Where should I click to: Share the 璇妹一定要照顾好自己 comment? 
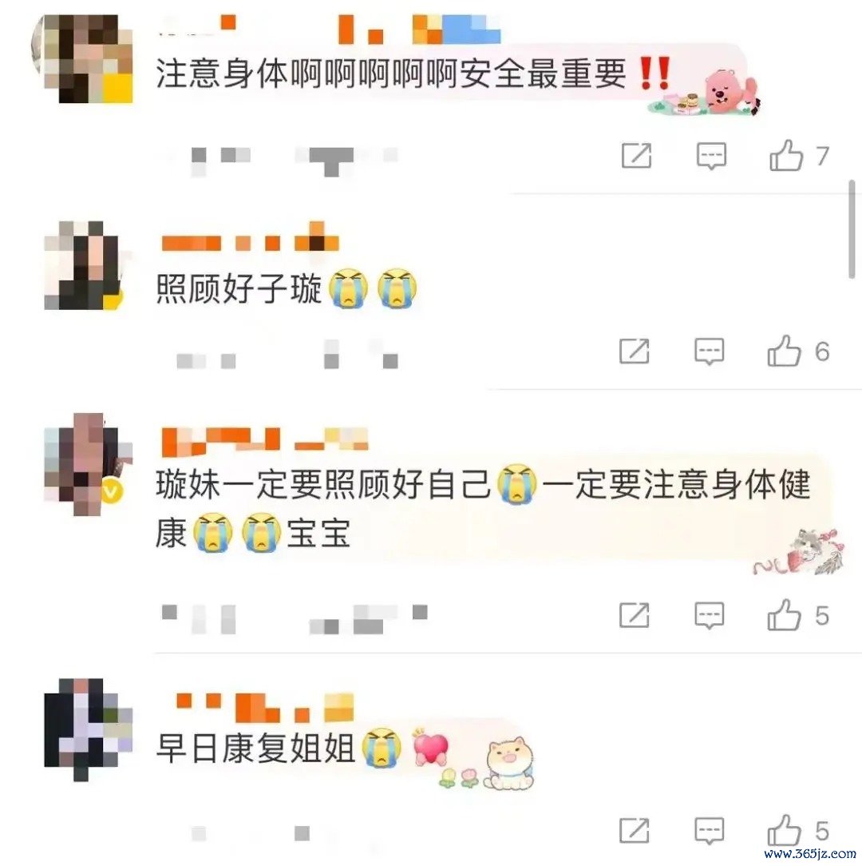[634, 614]
